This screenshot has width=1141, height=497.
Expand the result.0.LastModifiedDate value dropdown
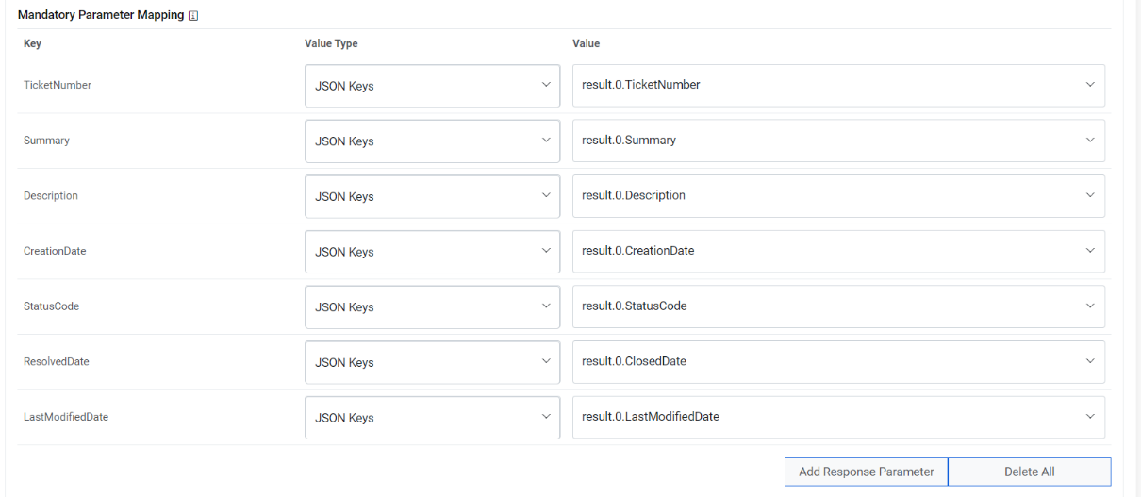[x=837, y=417]
